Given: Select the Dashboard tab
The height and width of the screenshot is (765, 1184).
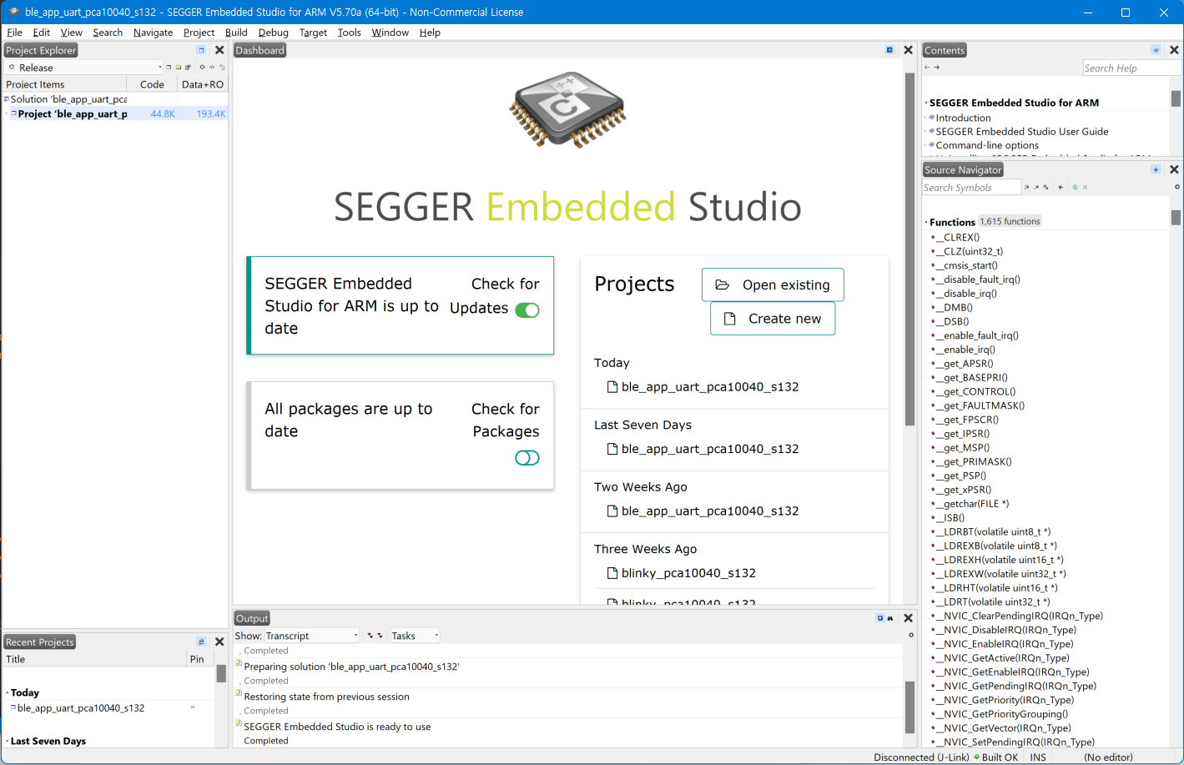Looking at the screenshot, I should point(259,50).
